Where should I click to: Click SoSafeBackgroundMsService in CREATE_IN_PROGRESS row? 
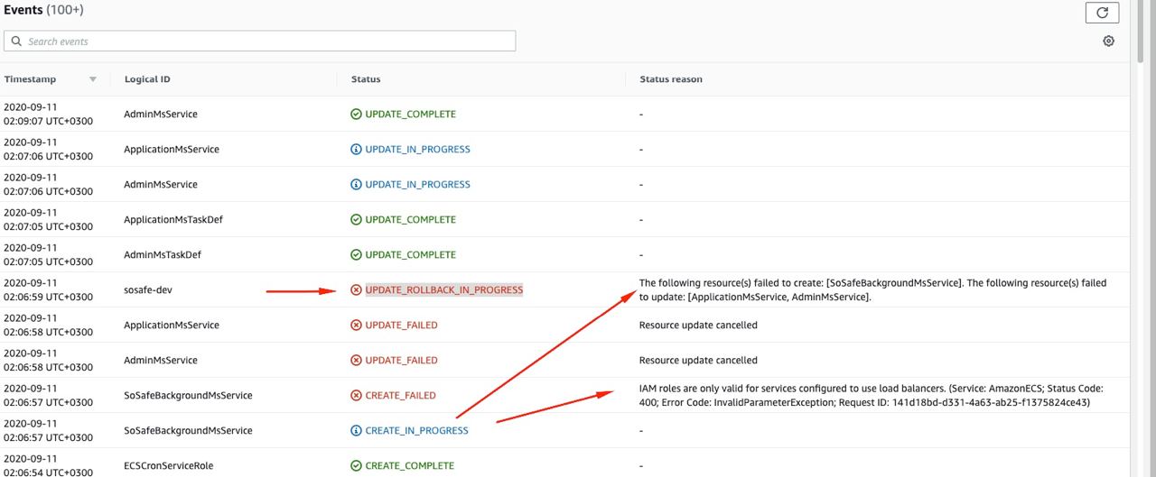coord(188,431)
